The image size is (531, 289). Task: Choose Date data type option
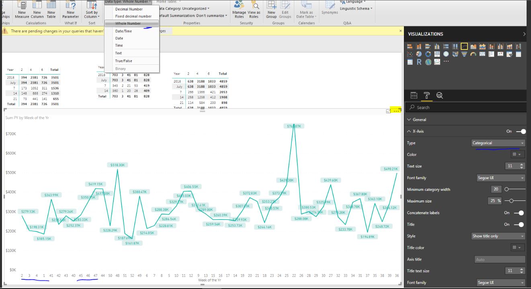click(132, 38)
